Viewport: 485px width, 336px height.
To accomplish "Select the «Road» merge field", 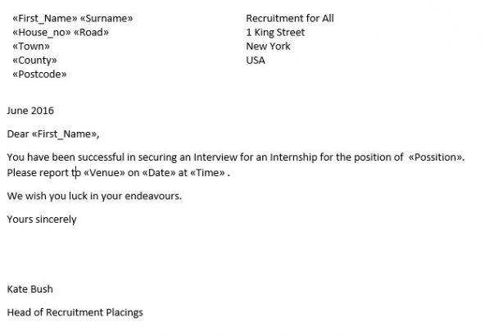I will pos(91,32).
